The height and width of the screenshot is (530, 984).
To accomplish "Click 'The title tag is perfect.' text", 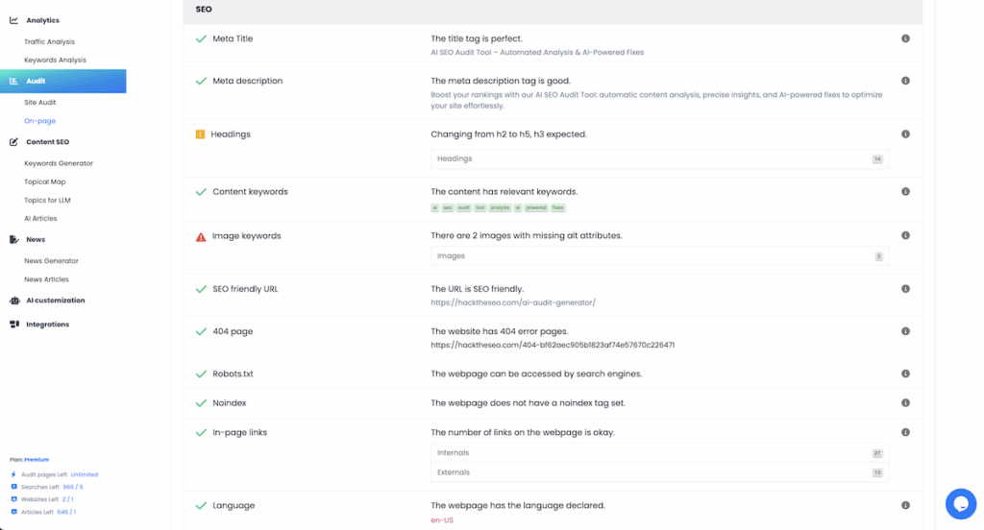I will [477, 39].
